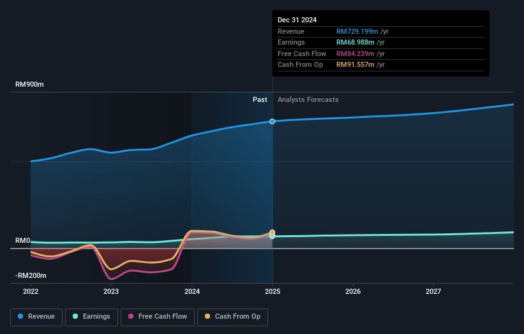The width and height of the screenshot is (524, 334).
Task: Click the -RM200m y-axis label
Action: pos(32,275)
